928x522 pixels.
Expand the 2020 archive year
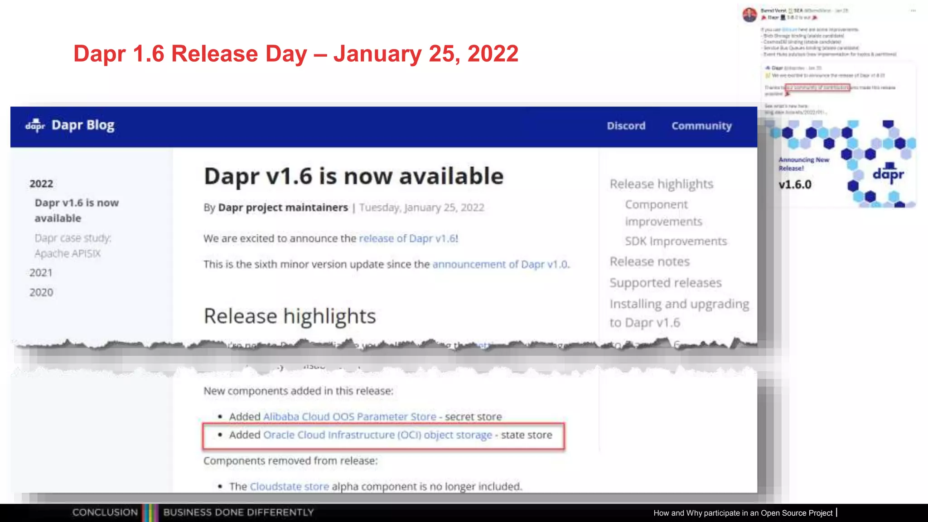coord(41,292)
